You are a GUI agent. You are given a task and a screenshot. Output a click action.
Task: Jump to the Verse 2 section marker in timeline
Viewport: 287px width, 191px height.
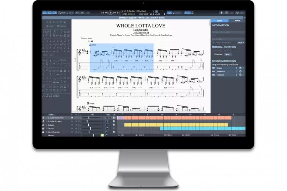187,135
